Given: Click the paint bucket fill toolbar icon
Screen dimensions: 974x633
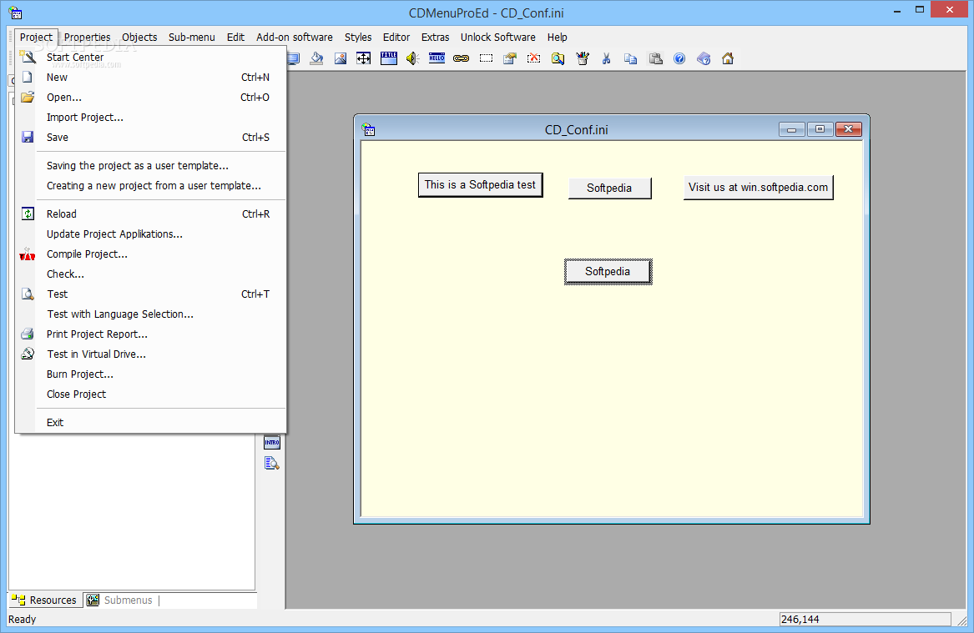Looking at the screenshot, I should pyautogui.click(x=316, y=58).
